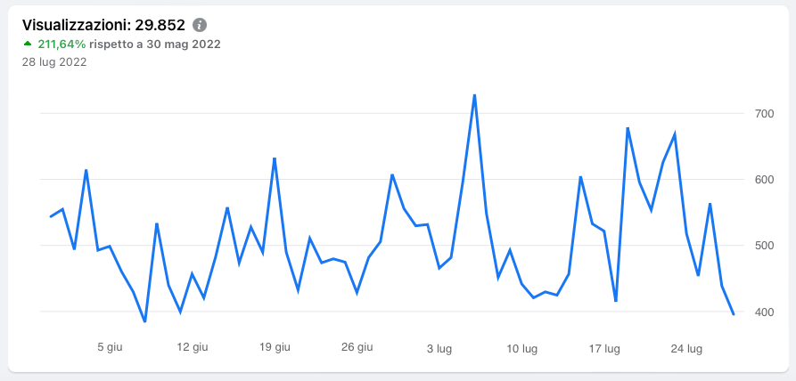
Task: Click the info icon beside Visualizzazioni
Action: [200, 25]
